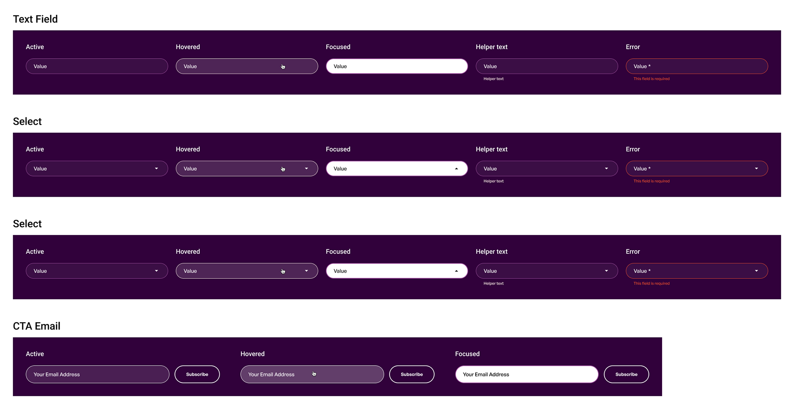Click the Active text field in Text Field section
Viewport: 794px width, 409px height.
click(97, 66)
